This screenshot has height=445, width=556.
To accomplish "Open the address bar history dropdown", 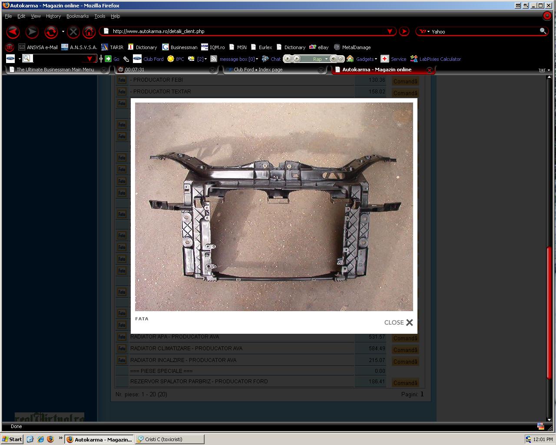I will tap(390, 31).
